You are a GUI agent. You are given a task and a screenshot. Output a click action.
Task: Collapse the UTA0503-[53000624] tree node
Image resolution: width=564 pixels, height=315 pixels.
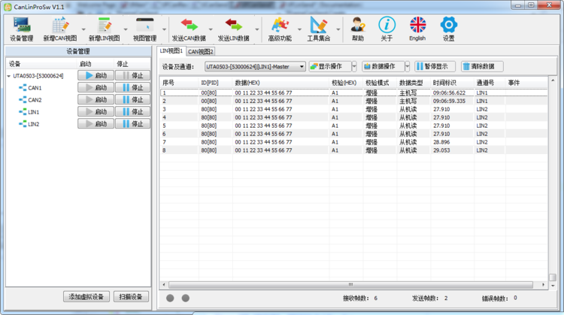point(8,76)
